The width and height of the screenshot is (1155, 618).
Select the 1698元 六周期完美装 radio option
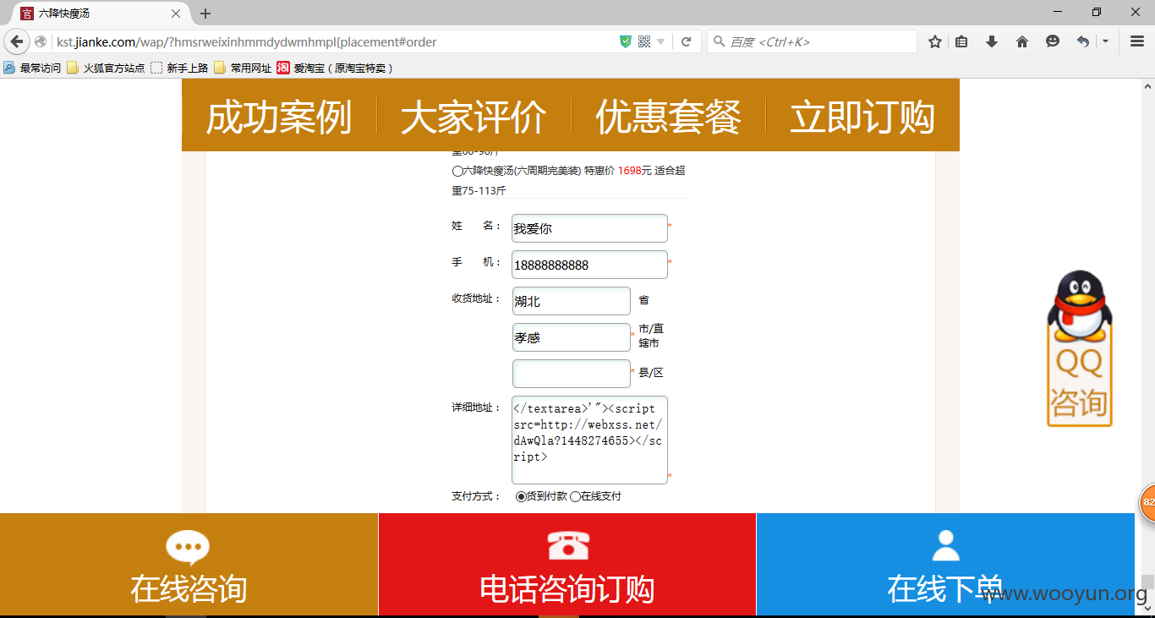point(457,172)
